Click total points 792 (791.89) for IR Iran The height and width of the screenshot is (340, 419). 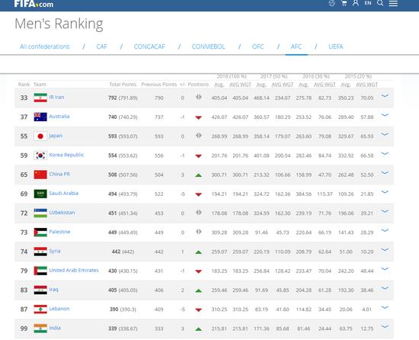click(x=123, y=98)
